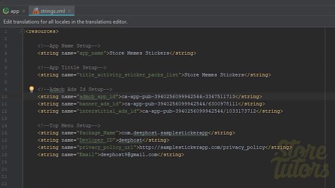This screenshot has width=335, height=188.
Task: Click line number 10 in the gutter
Action: (x=5, y=97)
